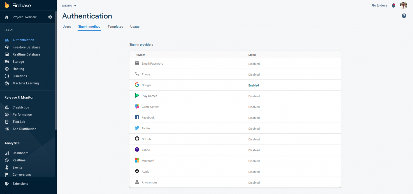Select the Anonymous sign-in provider

point(149,182)
